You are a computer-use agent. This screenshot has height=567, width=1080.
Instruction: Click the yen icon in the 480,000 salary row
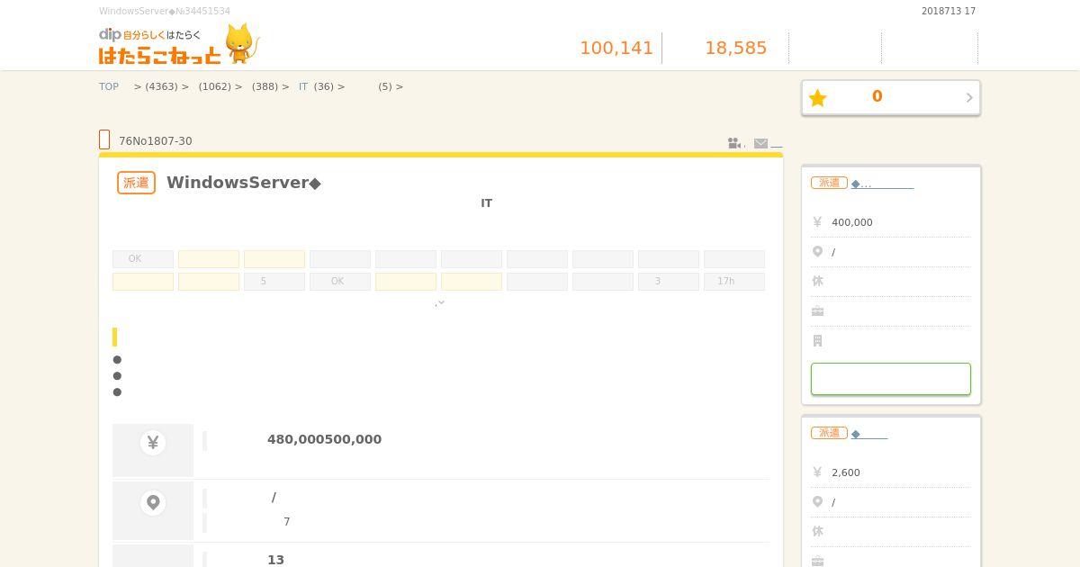coord(153,442)
